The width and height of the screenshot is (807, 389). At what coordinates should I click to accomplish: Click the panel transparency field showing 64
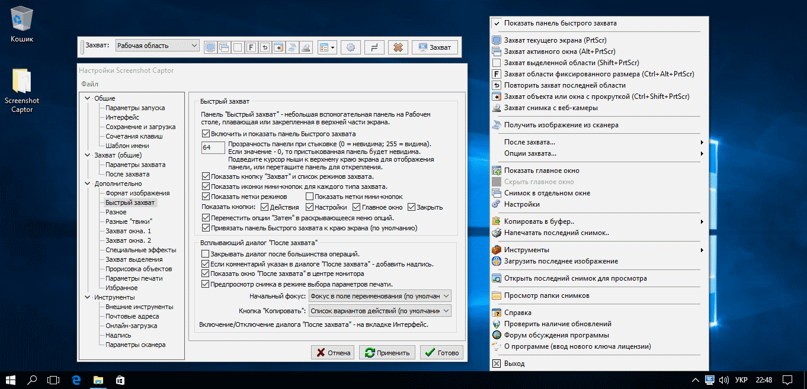(213, 147)
